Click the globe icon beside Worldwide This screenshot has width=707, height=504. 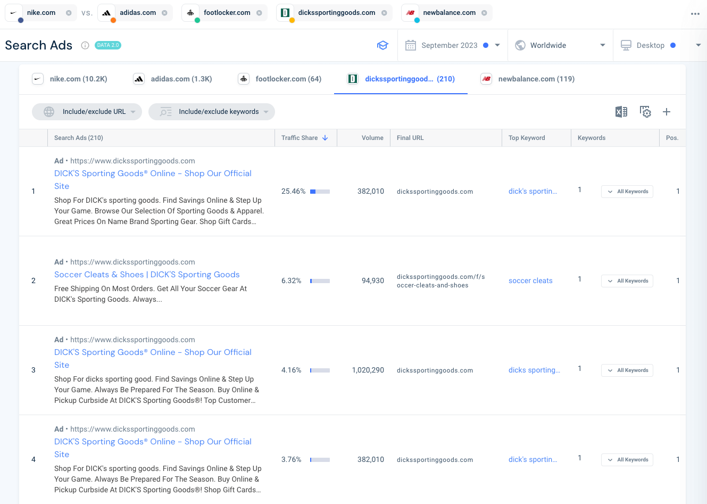519,45
